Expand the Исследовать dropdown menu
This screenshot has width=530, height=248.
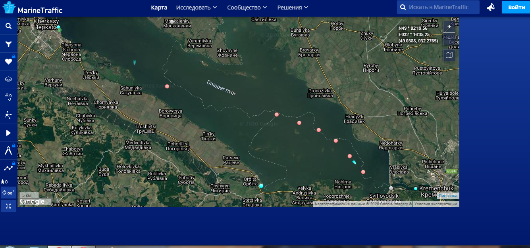pos(197,8)
